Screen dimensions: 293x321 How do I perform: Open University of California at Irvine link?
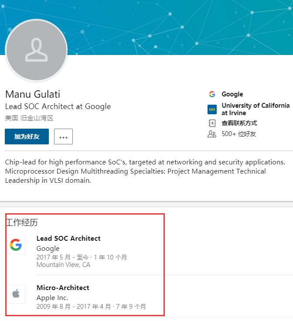tap(256, 109)
